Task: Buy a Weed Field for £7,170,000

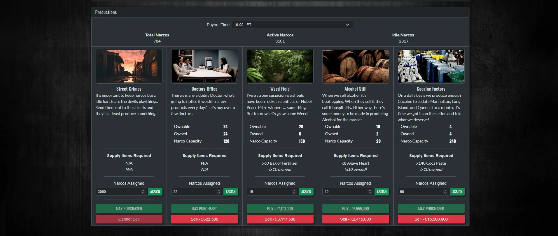Action: [280, 209]
